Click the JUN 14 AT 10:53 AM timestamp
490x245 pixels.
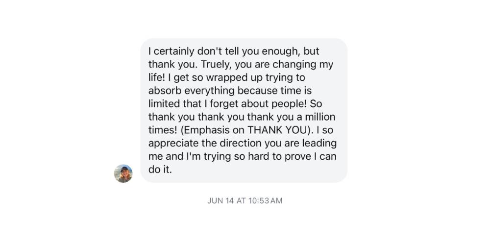click(245, 200)
